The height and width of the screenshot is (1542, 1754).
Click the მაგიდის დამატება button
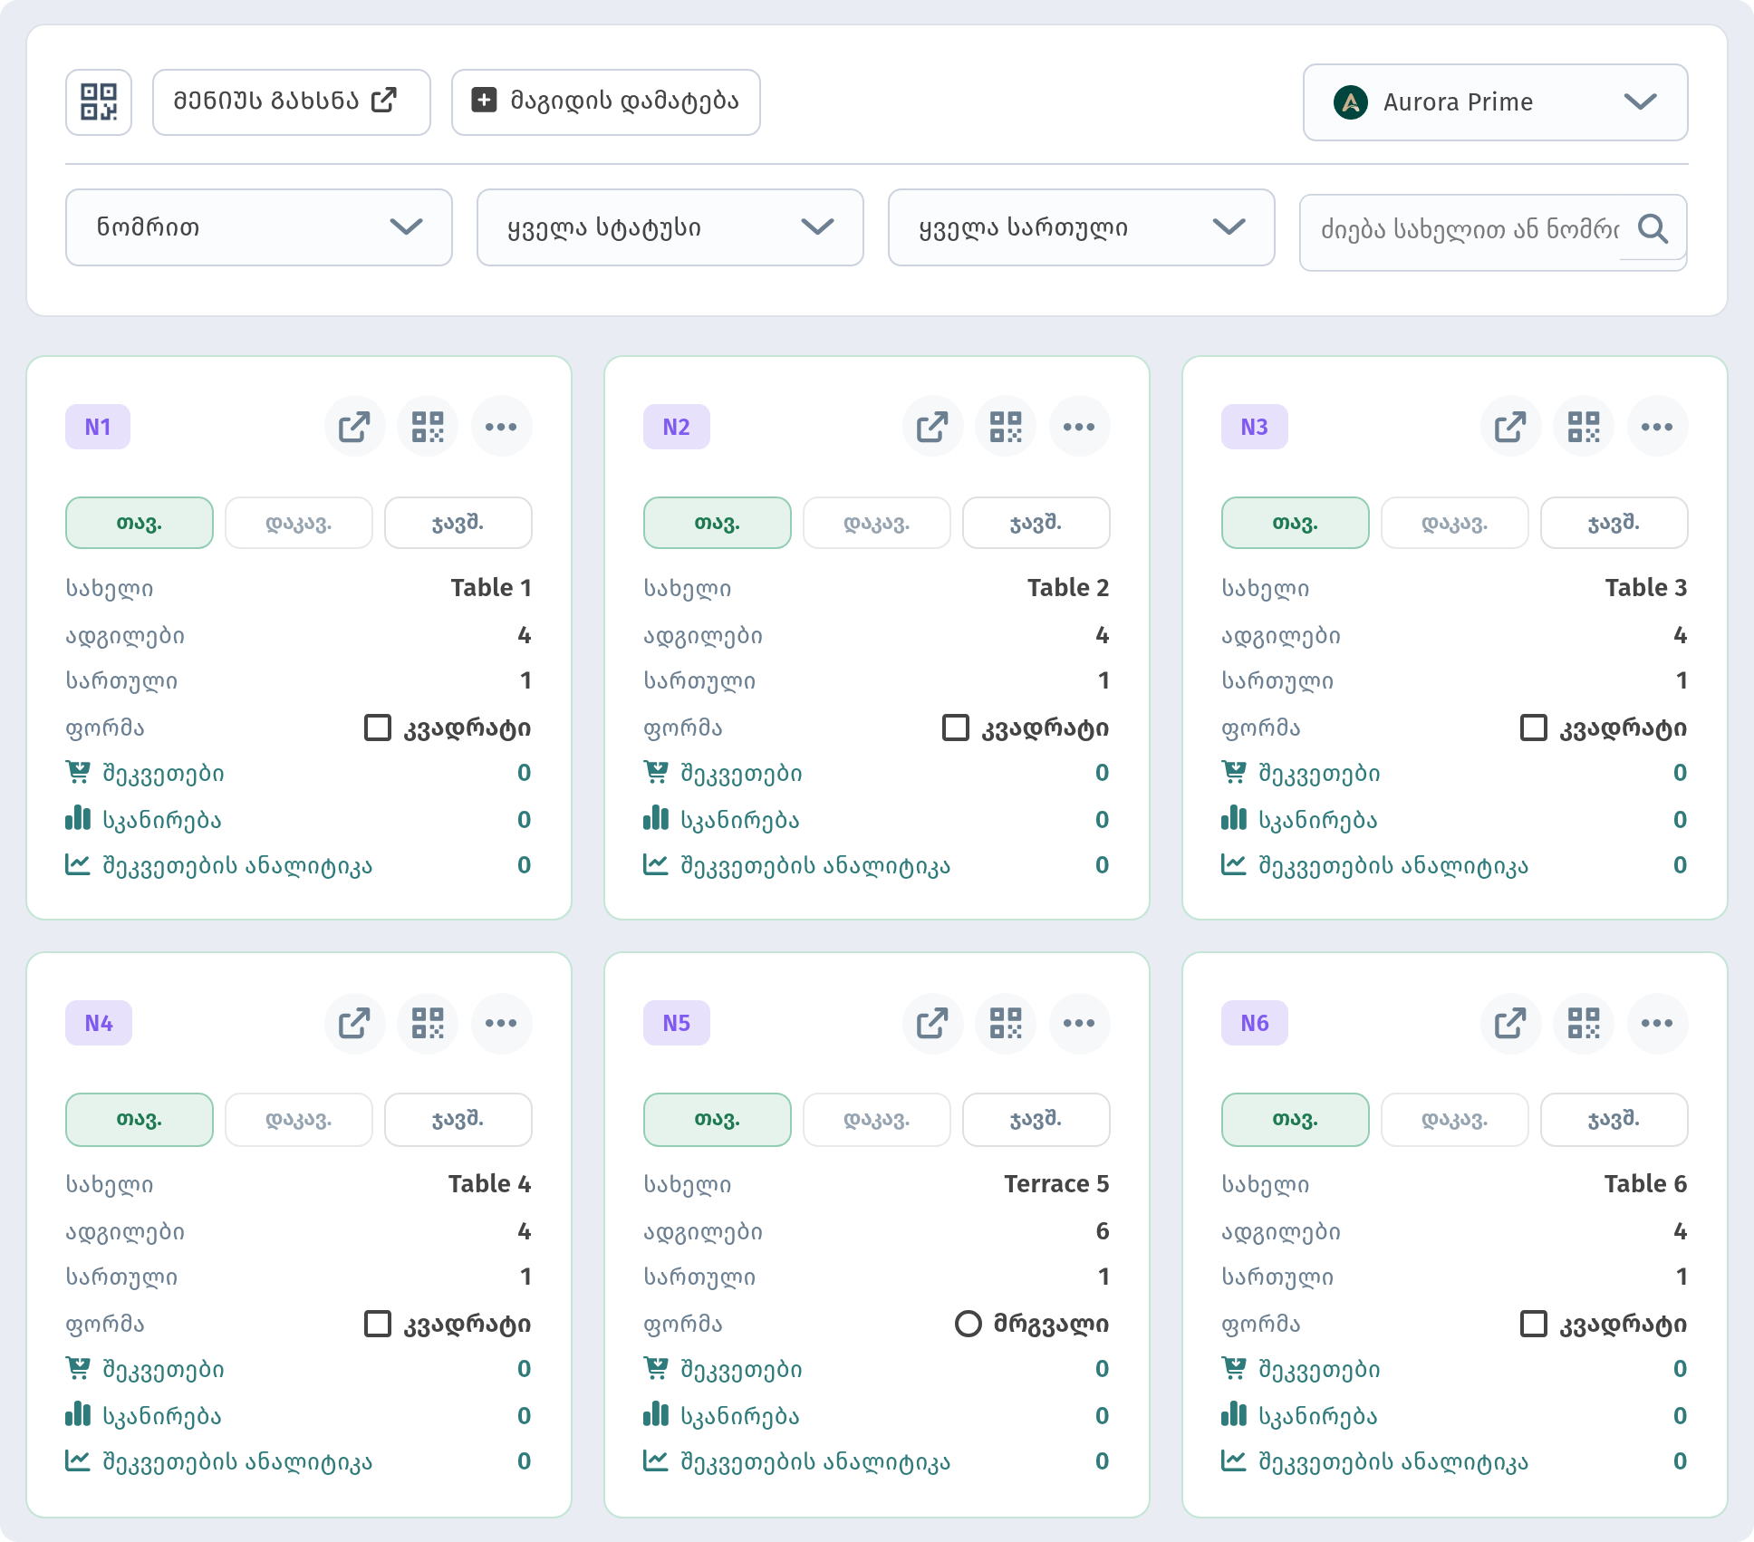606,102
